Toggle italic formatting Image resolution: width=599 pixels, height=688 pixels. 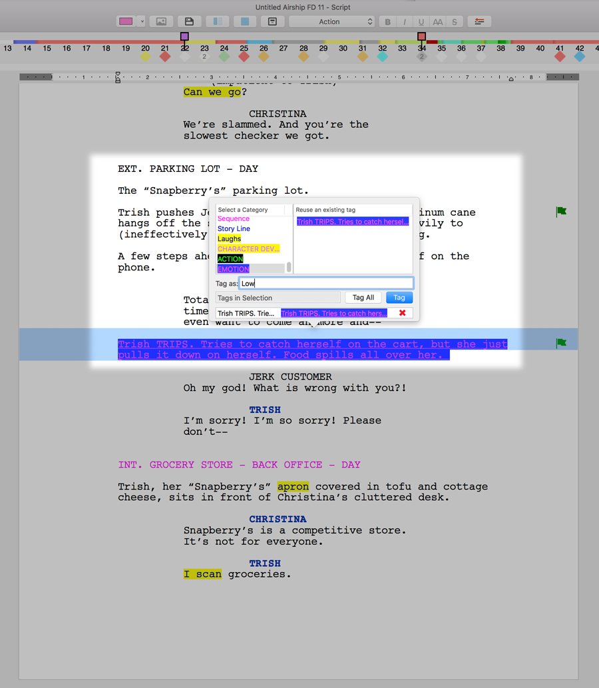tap(405, 22)
